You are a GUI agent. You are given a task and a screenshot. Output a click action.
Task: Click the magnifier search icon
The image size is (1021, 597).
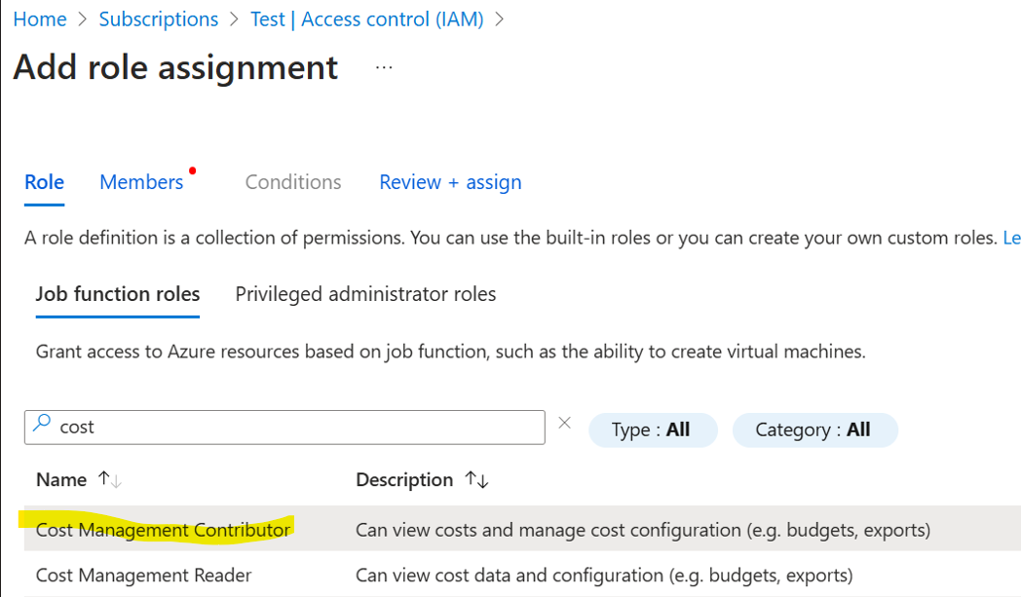[x=42, y=424]
